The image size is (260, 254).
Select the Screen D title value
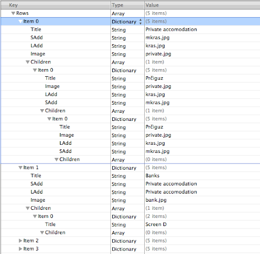pyautogui.click(x=156, y=225)
